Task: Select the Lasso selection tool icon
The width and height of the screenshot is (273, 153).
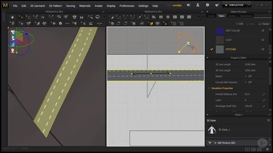Action: click(98, 17)
